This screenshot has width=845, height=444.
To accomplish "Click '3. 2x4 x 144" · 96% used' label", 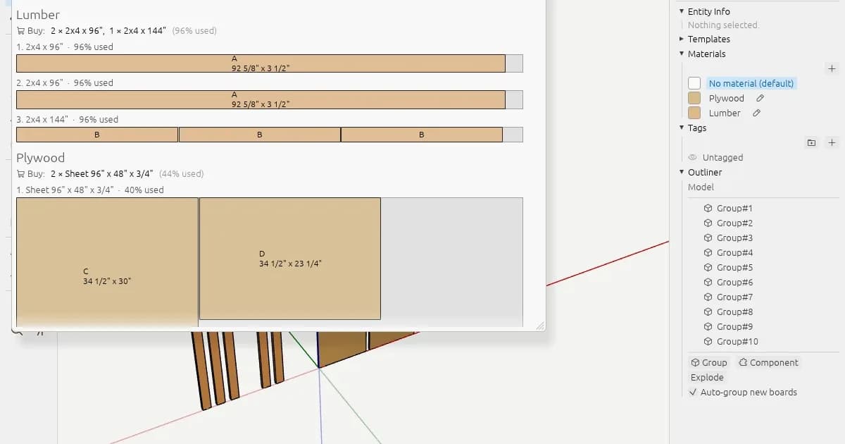I will 68,119.
